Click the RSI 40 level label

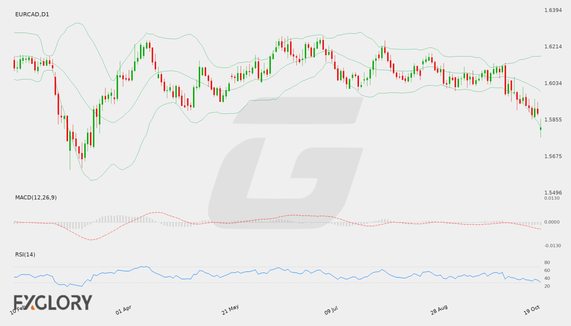pos(547,278)
